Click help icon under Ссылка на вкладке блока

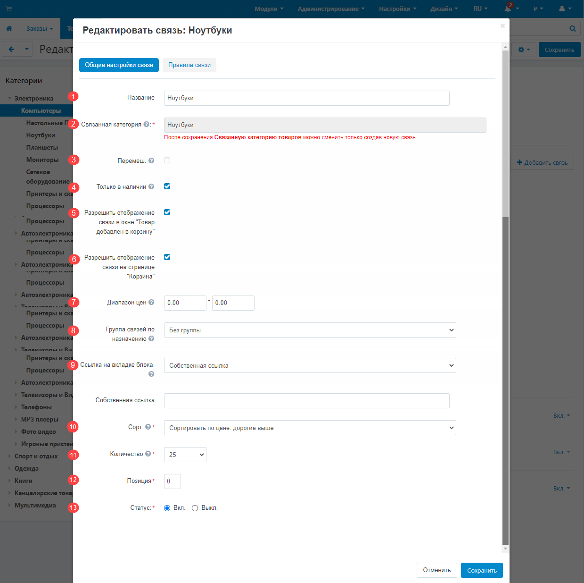[151, 374]
